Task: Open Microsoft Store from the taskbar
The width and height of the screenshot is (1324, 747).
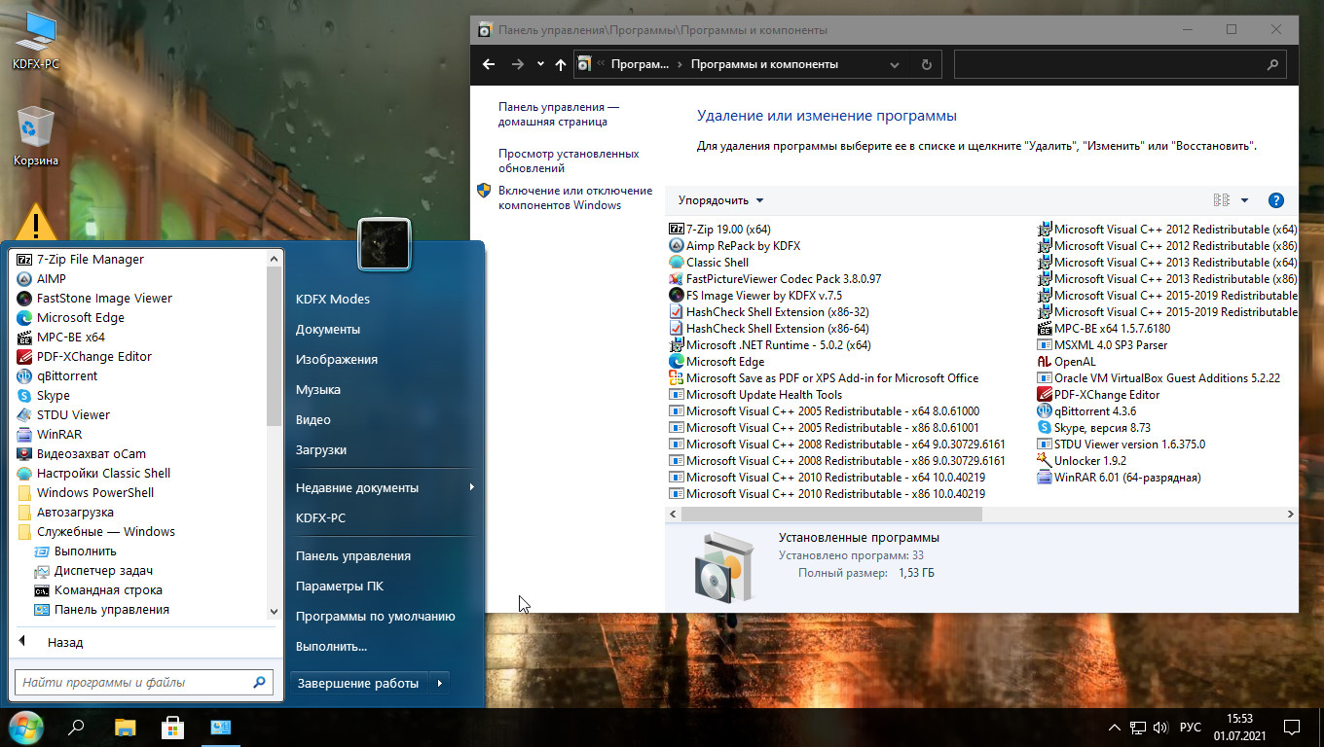Action: 172,727
